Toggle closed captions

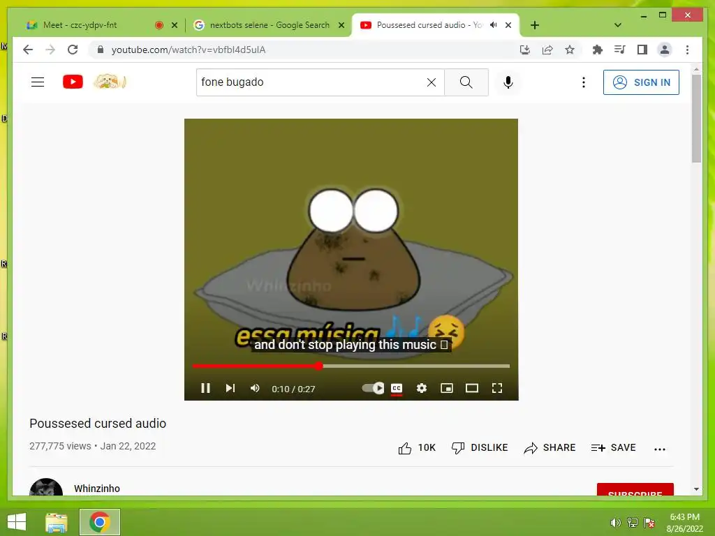(397, 388)
